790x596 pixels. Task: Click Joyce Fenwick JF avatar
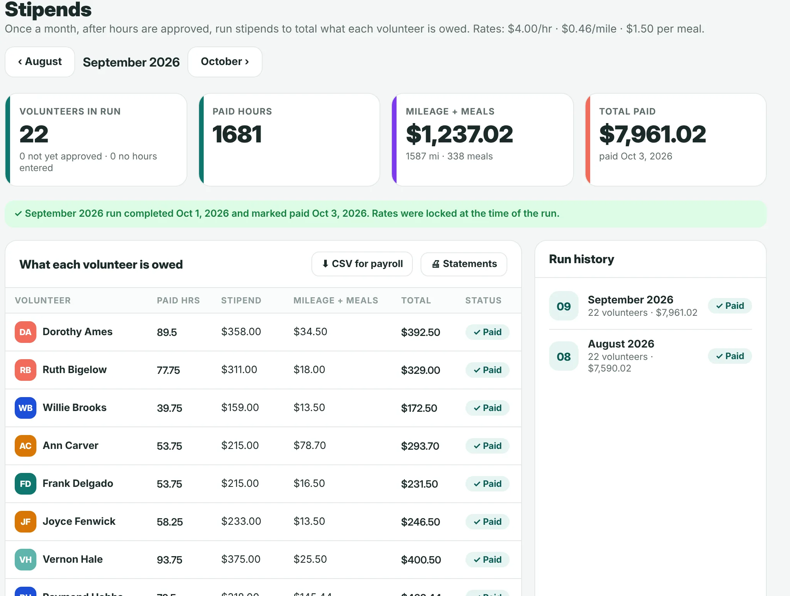[x=26, y=522]
